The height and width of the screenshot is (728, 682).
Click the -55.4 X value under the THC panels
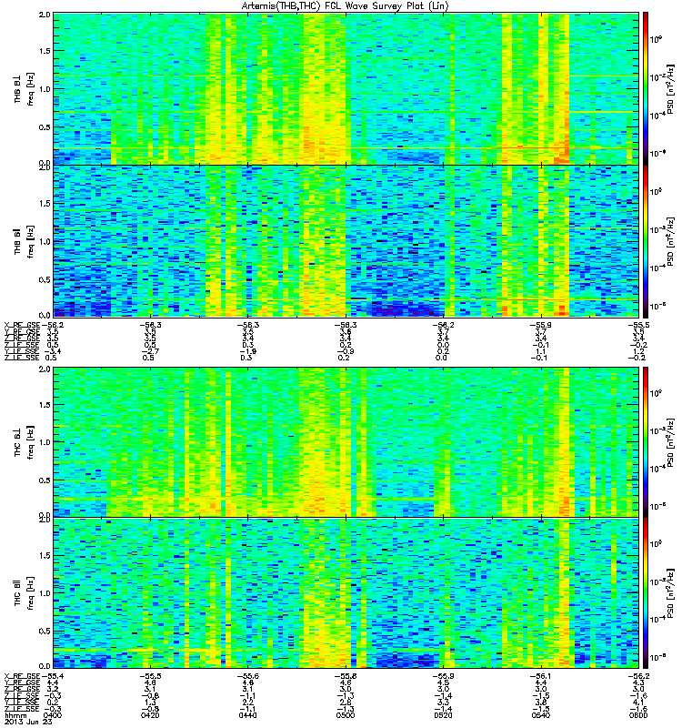[52, 676]
